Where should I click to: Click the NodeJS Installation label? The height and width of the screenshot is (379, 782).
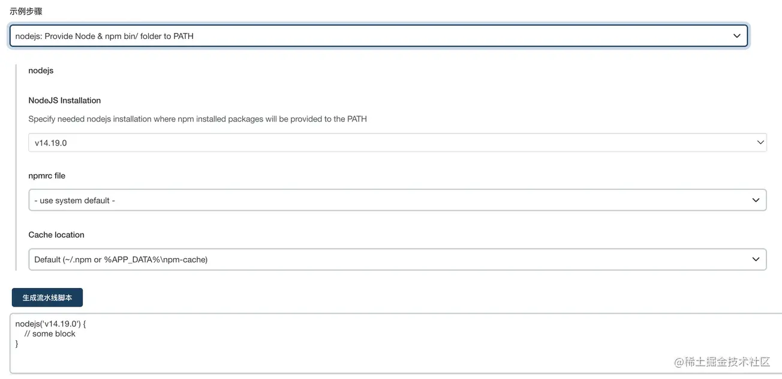(65, 101)
